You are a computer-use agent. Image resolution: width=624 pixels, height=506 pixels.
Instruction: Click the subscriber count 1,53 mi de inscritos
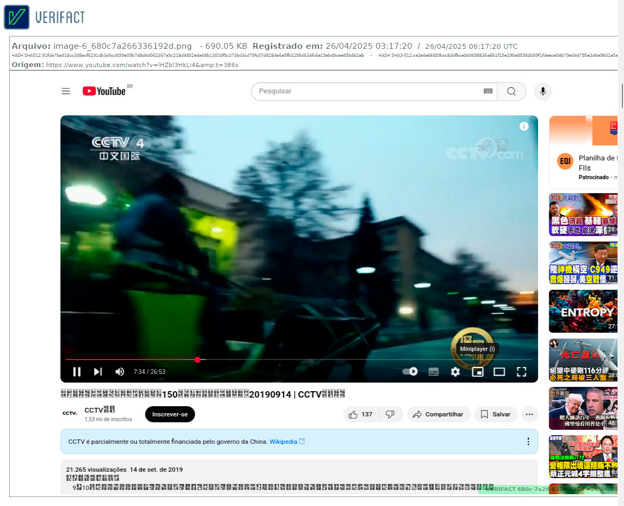[x=108, y=419]
